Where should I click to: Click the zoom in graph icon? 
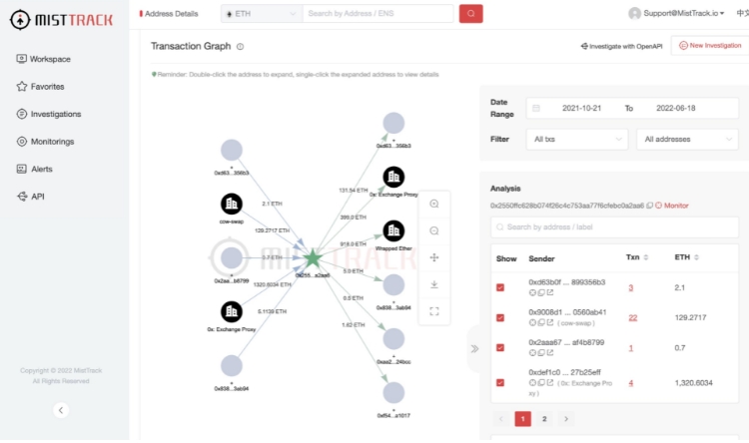coord(433,204)
